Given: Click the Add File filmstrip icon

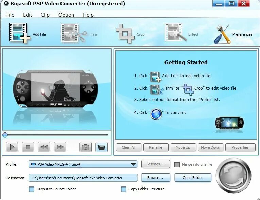Looking at the screenshot, I should tap(20, 33).
